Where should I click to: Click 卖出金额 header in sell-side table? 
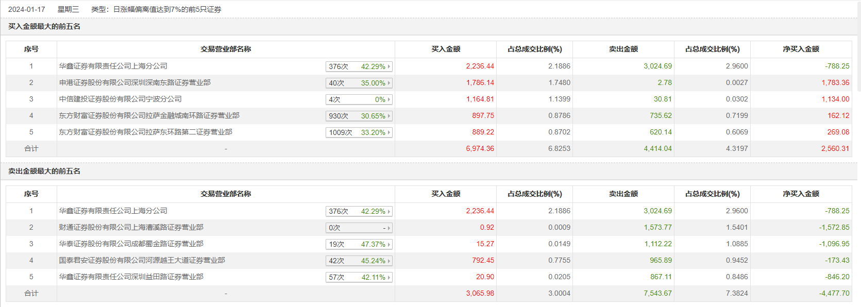click(x=623, y=194)
